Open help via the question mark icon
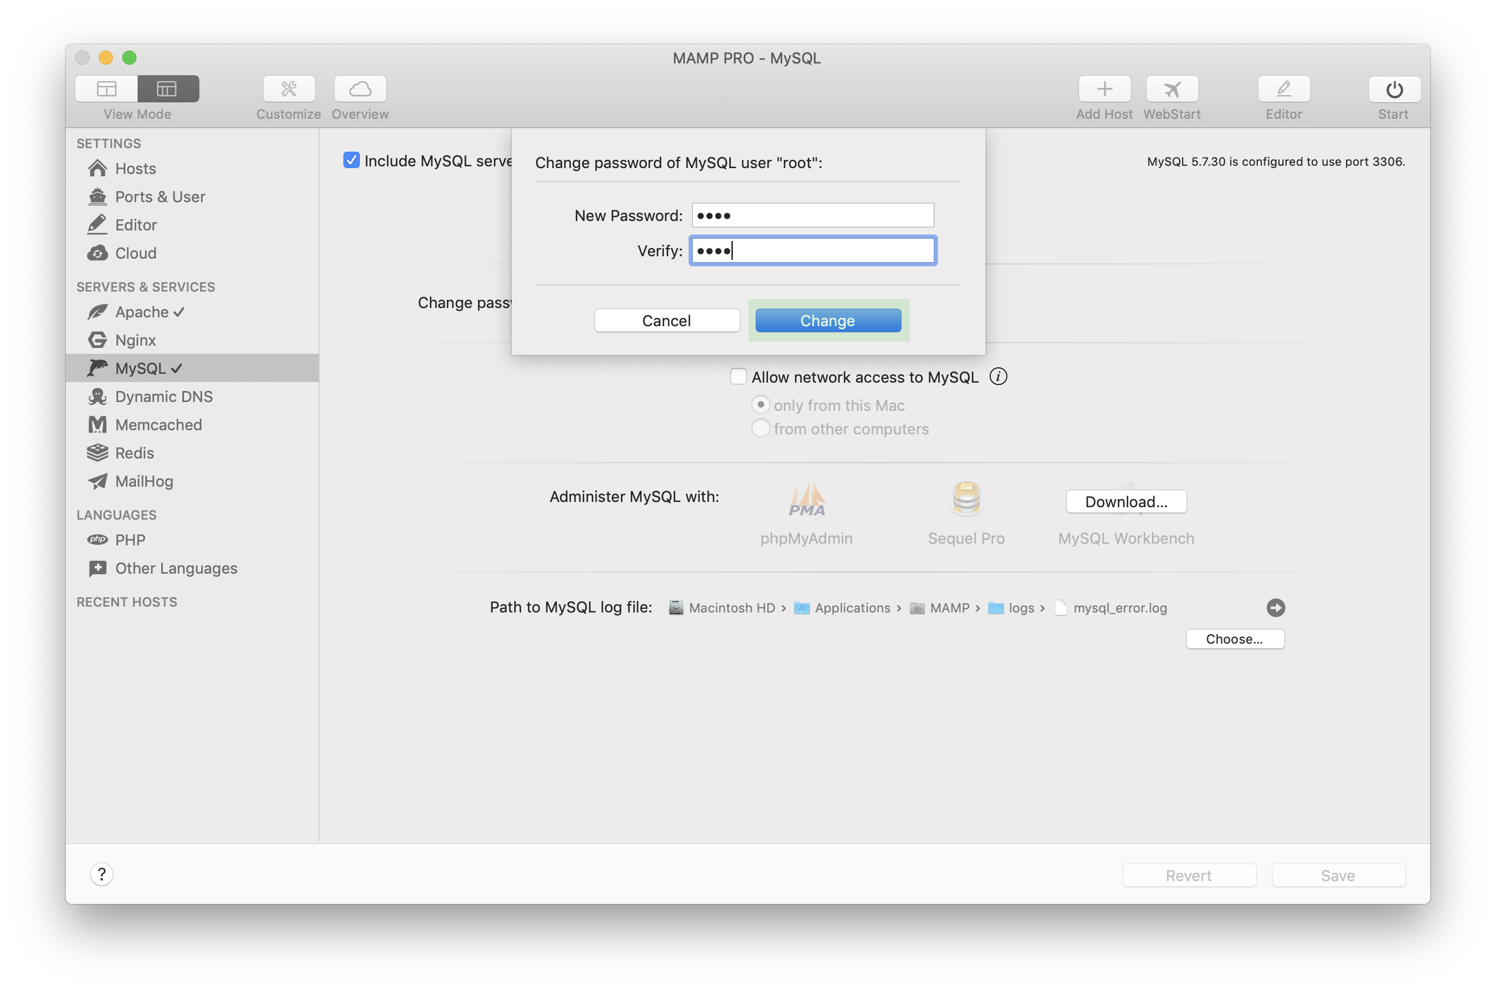This screenshot has width=1496, height=991. [102, 874]
